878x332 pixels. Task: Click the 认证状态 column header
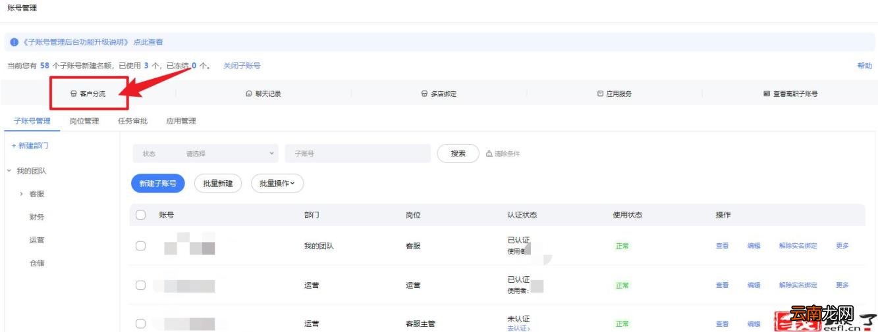coord(522,215)
